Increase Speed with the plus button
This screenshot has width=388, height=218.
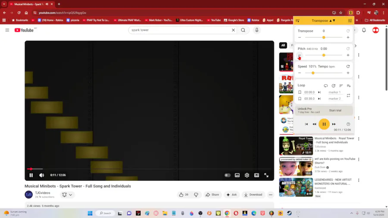(348, 73)
